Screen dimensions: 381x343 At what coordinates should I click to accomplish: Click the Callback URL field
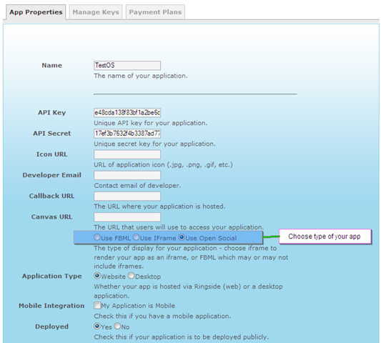127,196
